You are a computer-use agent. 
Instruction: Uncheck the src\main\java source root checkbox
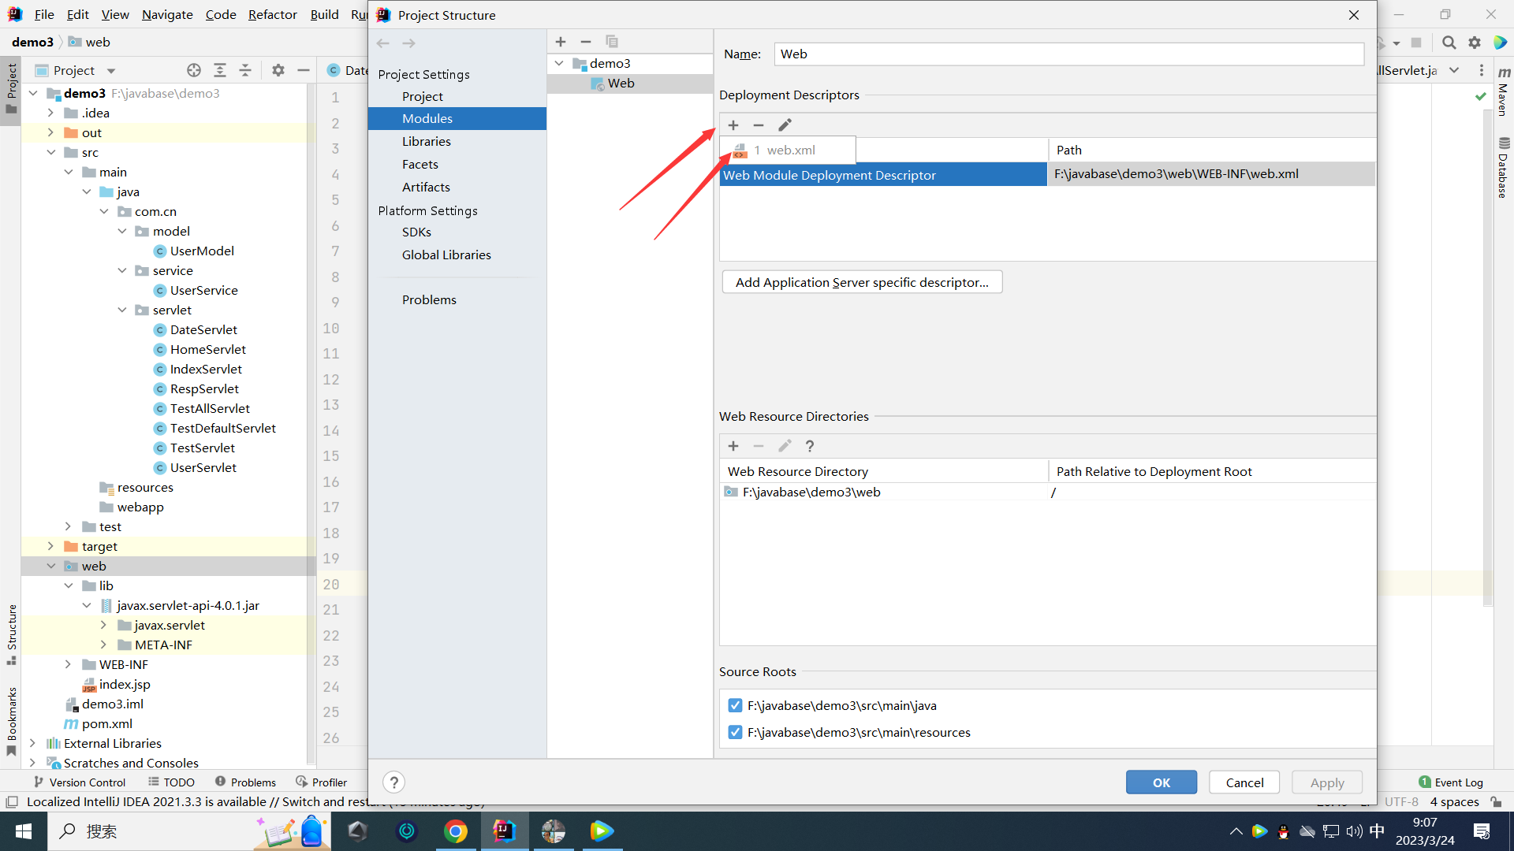[735, 705]
